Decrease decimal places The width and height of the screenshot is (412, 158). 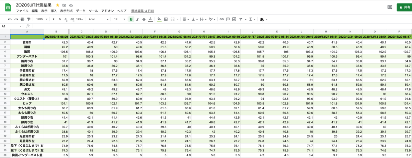point(66,19)
